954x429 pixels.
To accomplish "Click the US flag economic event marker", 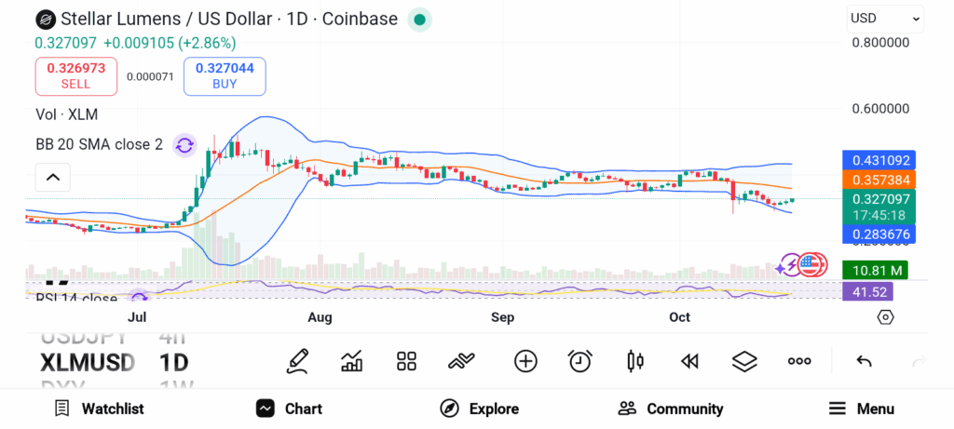I will coord(813,265).
